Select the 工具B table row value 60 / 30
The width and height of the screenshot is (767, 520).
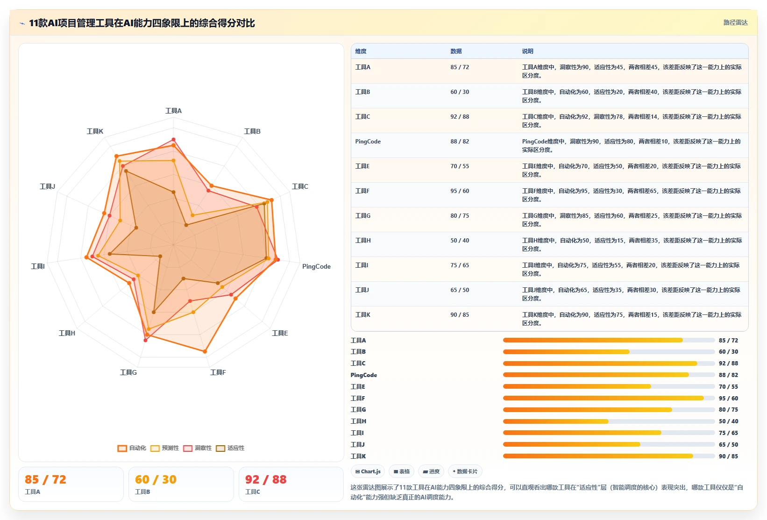click(x=460, y=92)
